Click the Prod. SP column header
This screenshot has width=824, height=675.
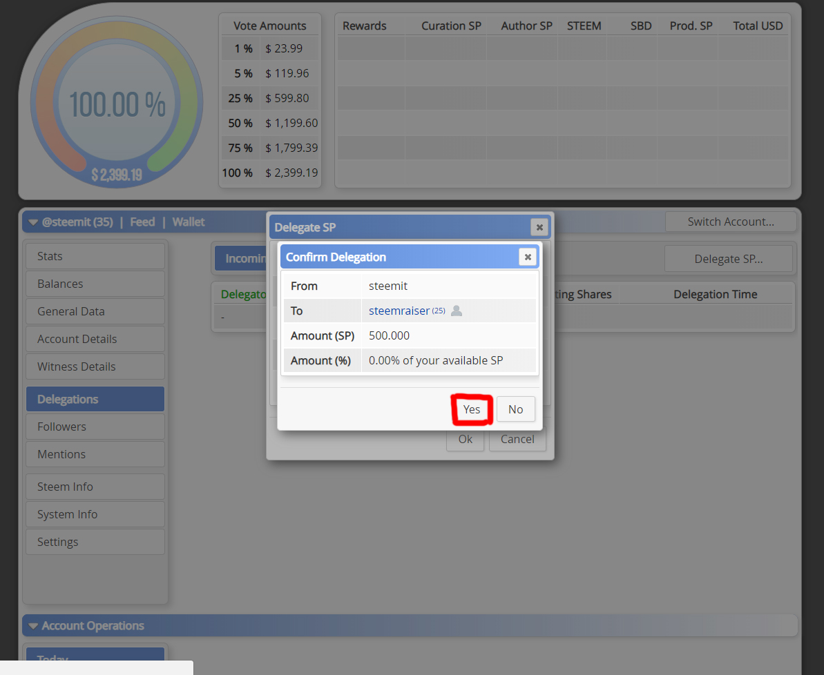point(691,26)
